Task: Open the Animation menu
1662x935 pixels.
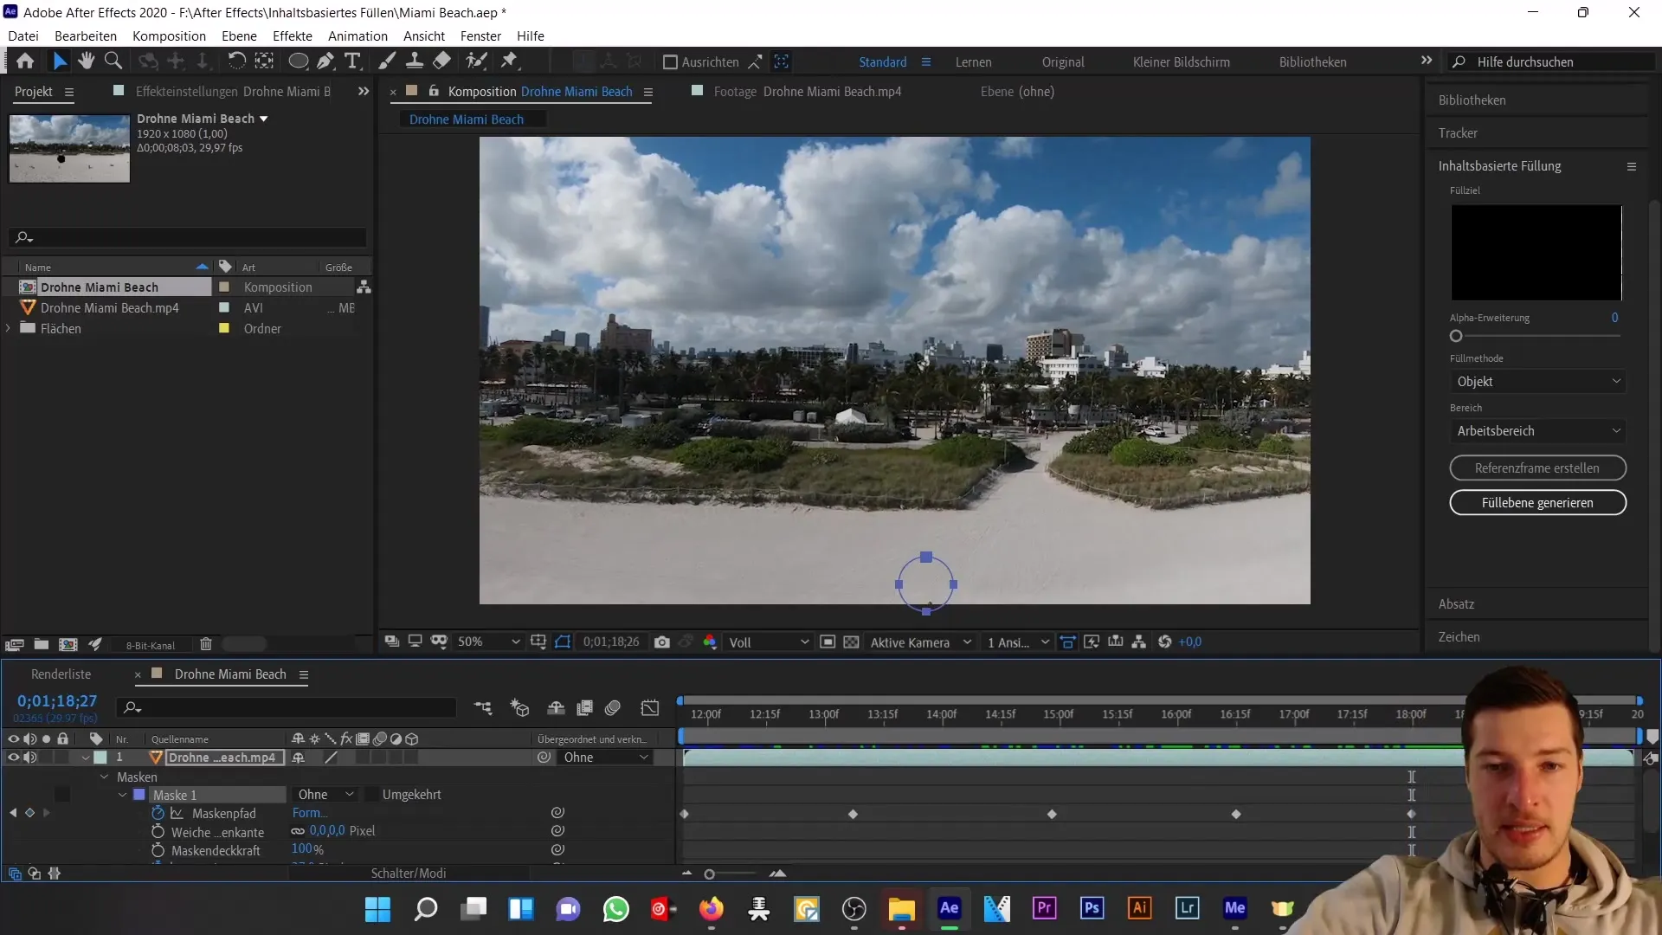Action: click(x=358, y=36)
